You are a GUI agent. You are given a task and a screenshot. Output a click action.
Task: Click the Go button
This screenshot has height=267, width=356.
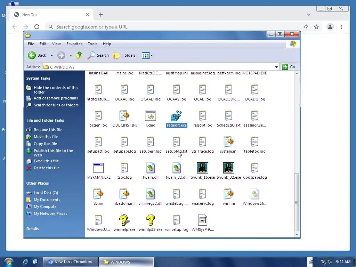click(289, 67)
